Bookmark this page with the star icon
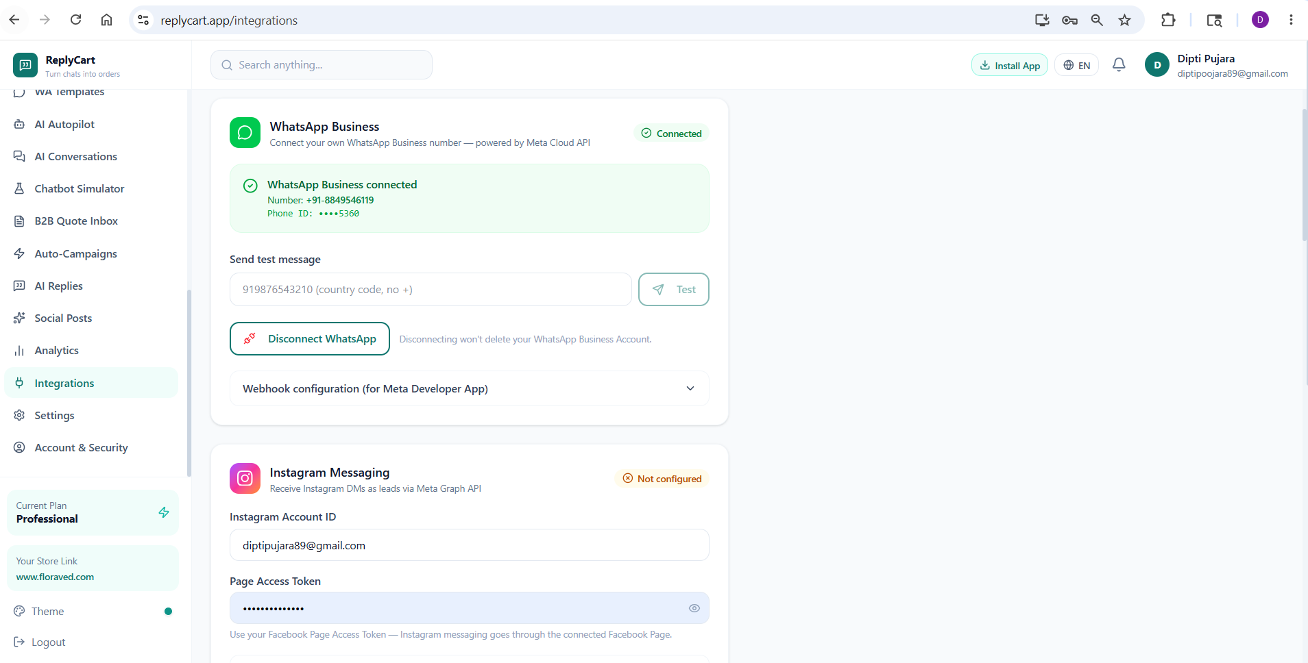The width and height of the screenshot is (1308, 663). [1125, 20]
